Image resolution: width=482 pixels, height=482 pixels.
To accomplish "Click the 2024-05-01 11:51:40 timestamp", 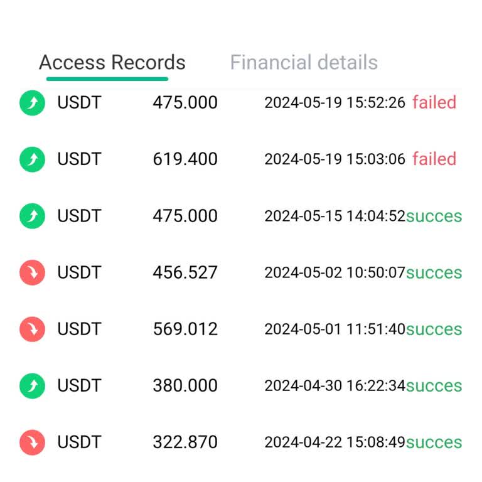I will 335,329.
